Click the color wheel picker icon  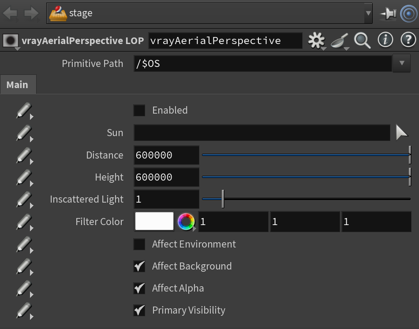(186, 222)
